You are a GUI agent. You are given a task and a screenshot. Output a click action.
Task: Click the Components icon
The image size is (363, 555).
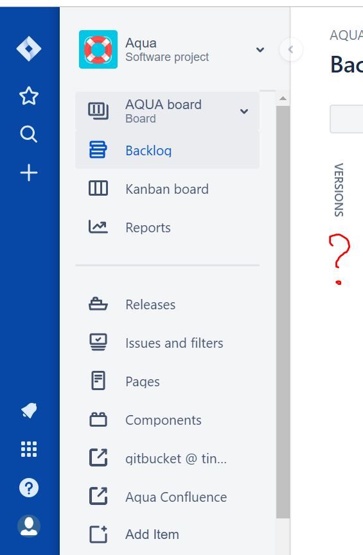(x=98, y=420)
